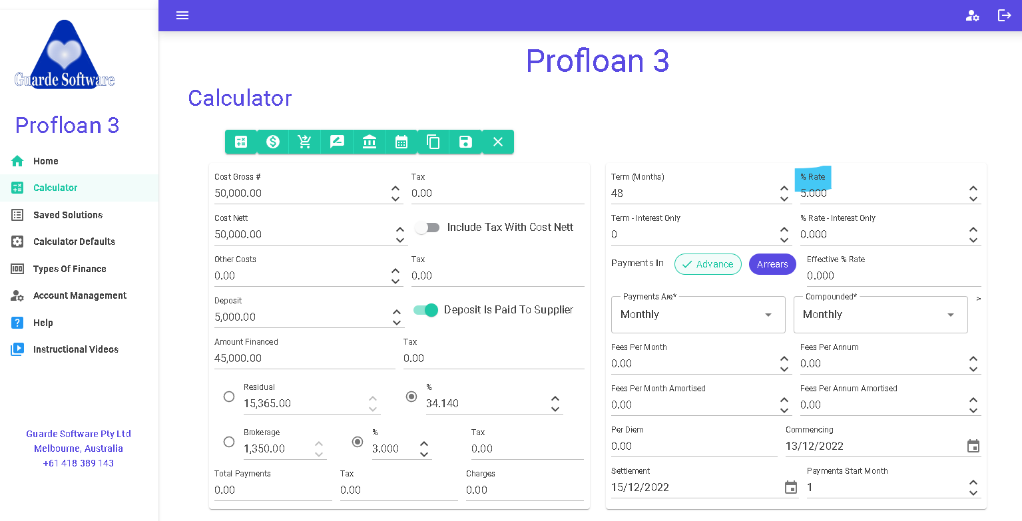Choose payments in Advance
The width and height of the screenshot is (1022, 521).
pyautogui.click(x=708, y=264)
